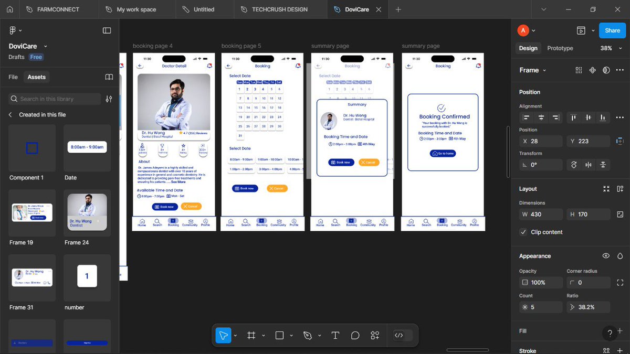
Task: Click the present prototype play icon
Action: coord(581,30)
